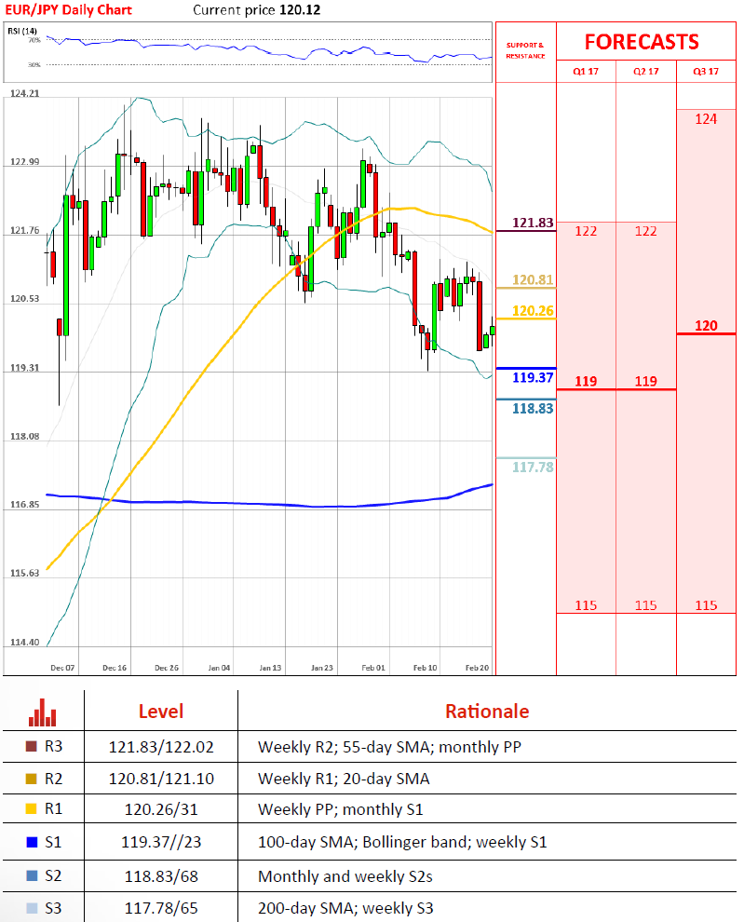This screenshot has width=744, height=922.
Task: Click rationale 'Monthly and weekly S2s'
Action: [345, 876]
